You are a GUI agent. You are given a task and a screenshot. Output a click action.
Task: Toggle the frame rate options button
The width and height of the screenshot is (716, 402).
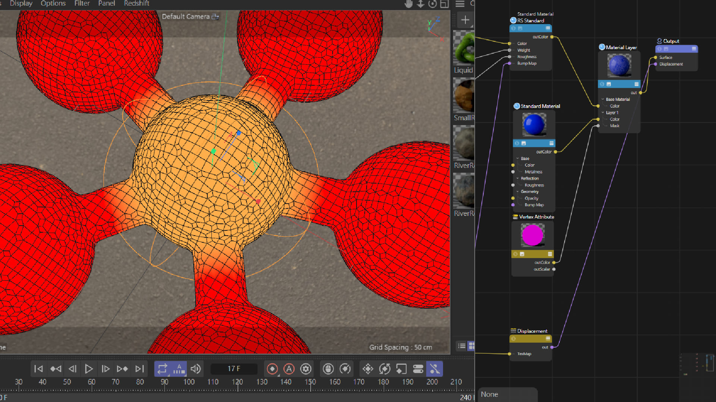[x=179, y=369]
